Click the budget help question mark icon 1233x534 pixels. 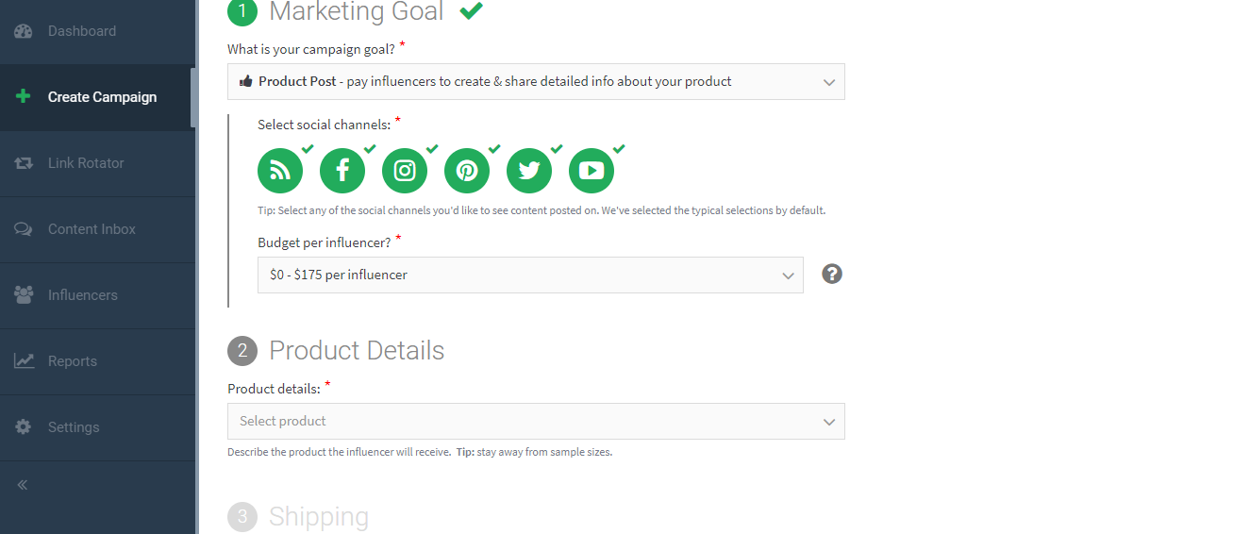point(831,274)
